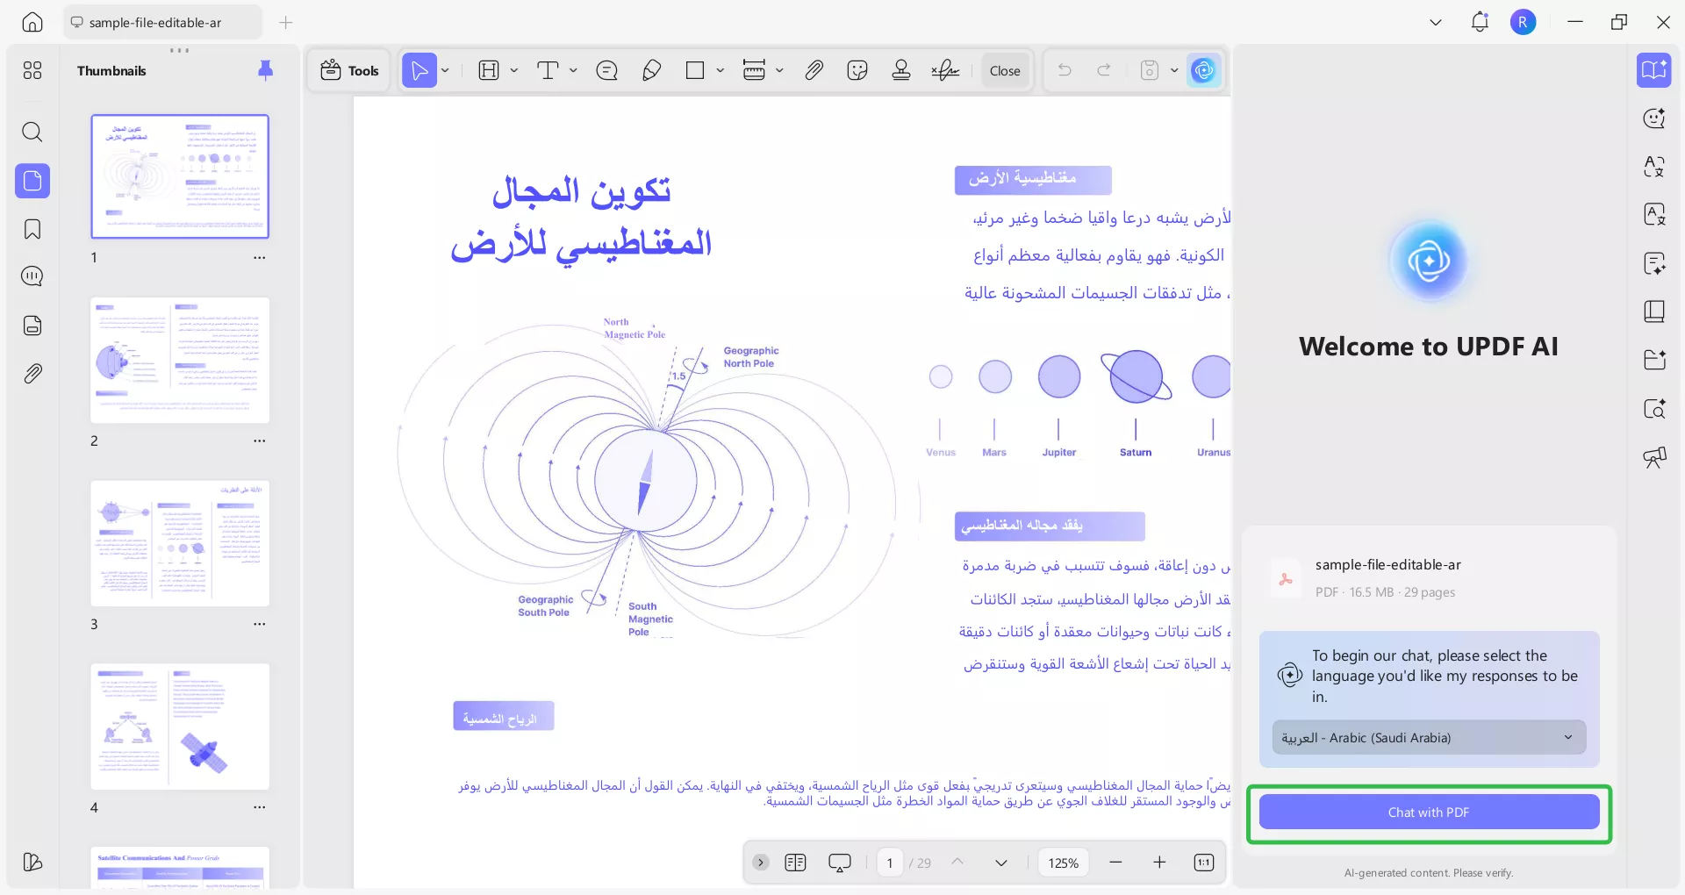Toggle two-page view at the bottom bar
Screen dimensions: 1685x895
pyautogui.click(x=796, y=863)
